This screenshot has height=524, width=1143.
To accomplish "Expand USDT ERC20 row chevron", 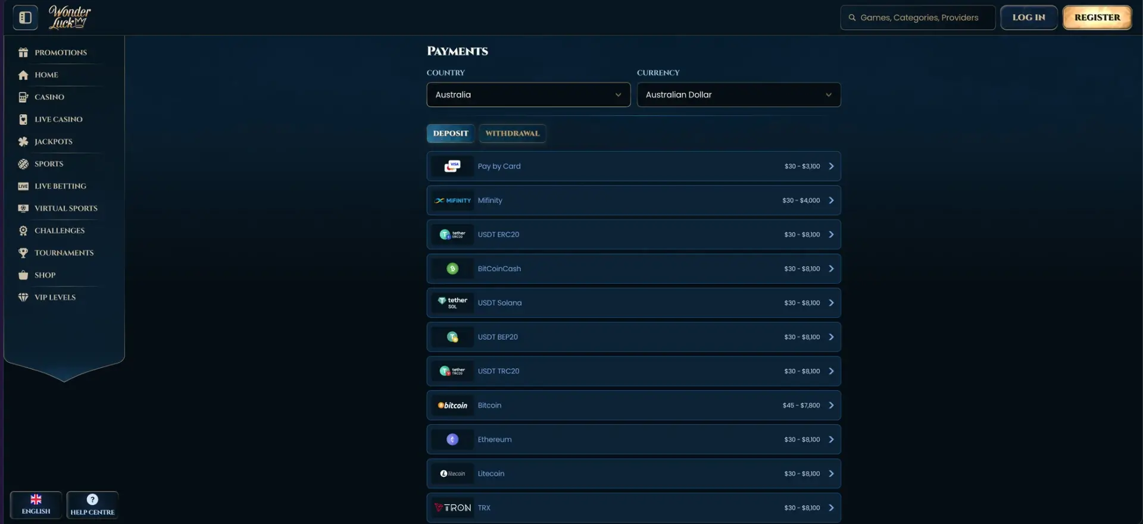I will pos(831,235).
